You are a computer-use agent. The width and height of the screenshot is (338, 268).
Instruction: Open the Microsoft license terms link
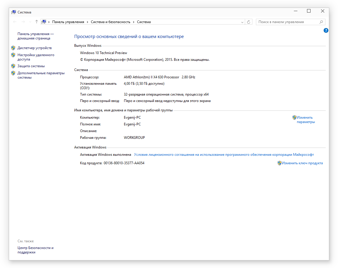click(224, 155)
